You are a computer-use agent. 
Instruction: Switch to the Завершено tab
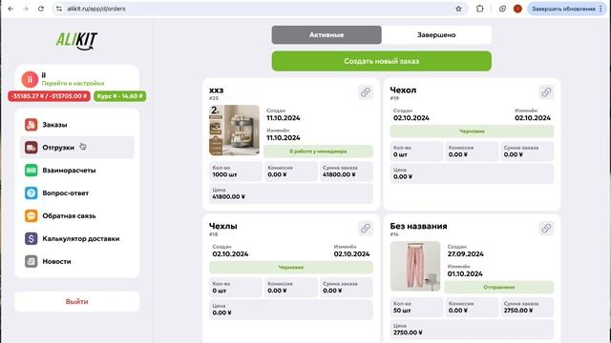[x=436, y=35]
